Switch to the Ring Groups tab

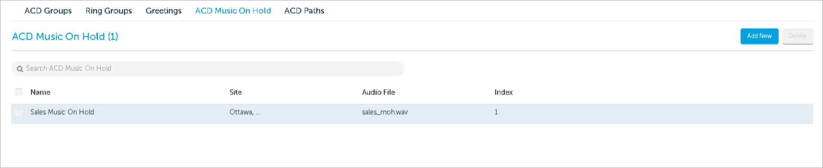[x=109, y=11]
